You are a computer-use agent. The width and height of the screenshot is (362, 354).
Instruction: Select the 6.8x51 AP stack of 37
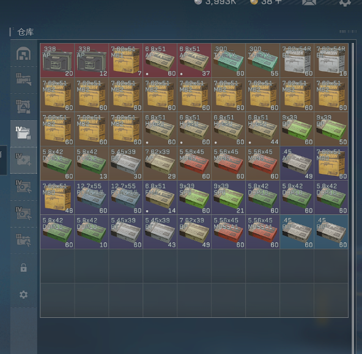click(194, 60)
